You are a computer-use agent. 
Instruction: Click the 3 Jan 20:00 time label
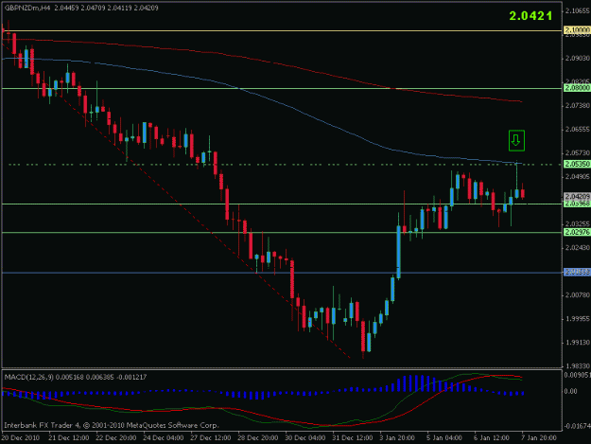pos(397,438)
